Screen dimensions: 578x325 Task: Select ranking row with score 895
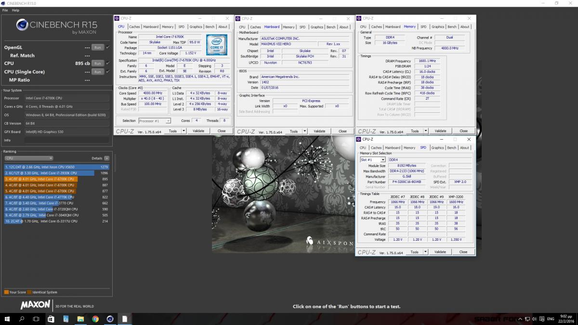click(x=57, y=179)
